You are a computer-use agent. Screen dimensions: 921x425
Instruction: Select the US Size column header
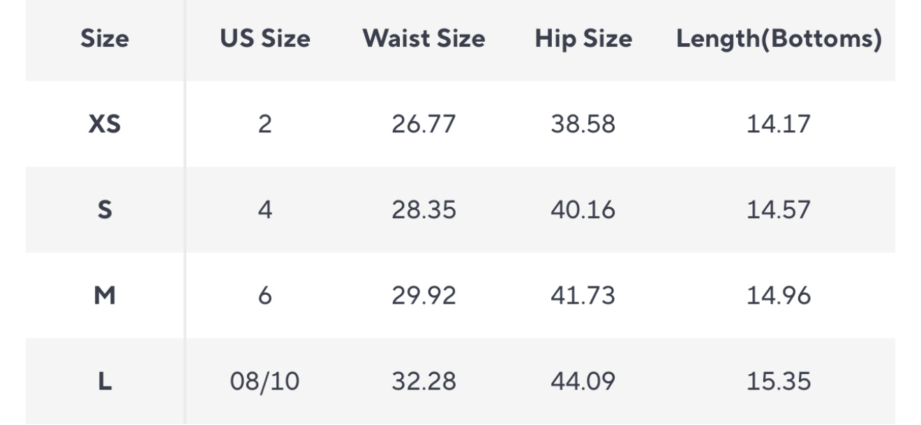click(x=265, y=39)
